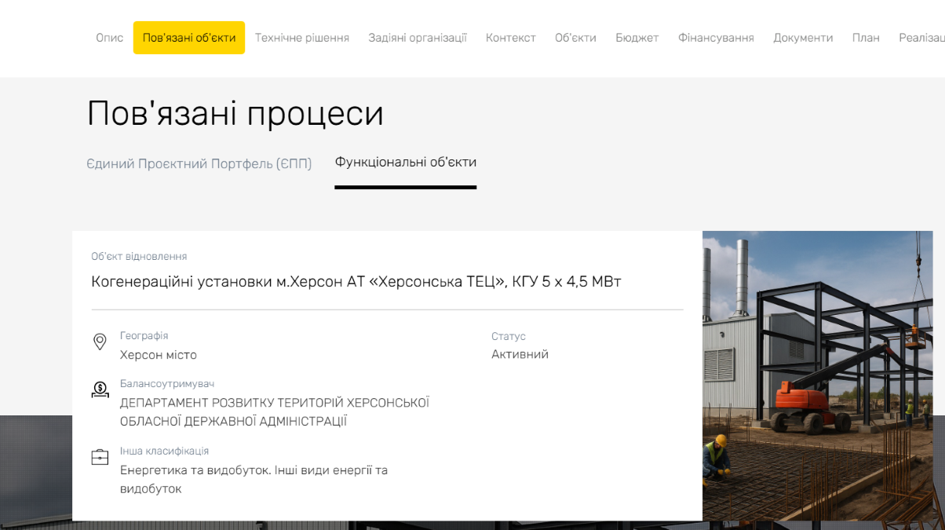Viewport: 945px width, 530px height.
Task: Select the highlighted Пов'язані об'єкти tab
Action: tap(189, 38)
